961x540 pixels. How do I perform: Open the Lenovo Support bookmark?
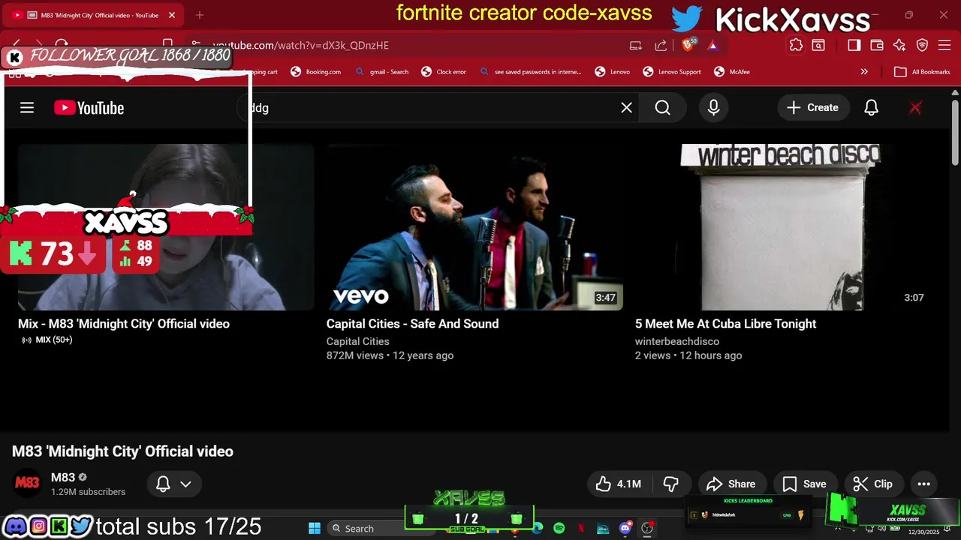(672, 72)
